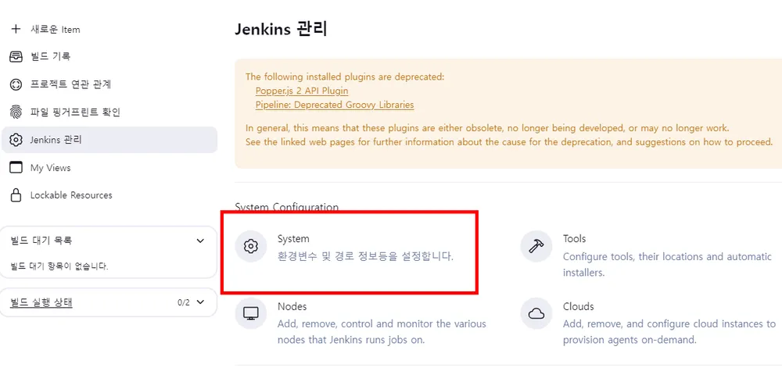This screenshot has height=382, width=782.
Task: Click the gear icon beside Jenkins 관리
Action: pyautogui.click(x=16, y=140)
